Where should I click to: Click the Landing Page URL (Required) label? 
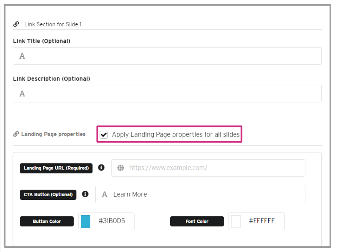(56, 168)
